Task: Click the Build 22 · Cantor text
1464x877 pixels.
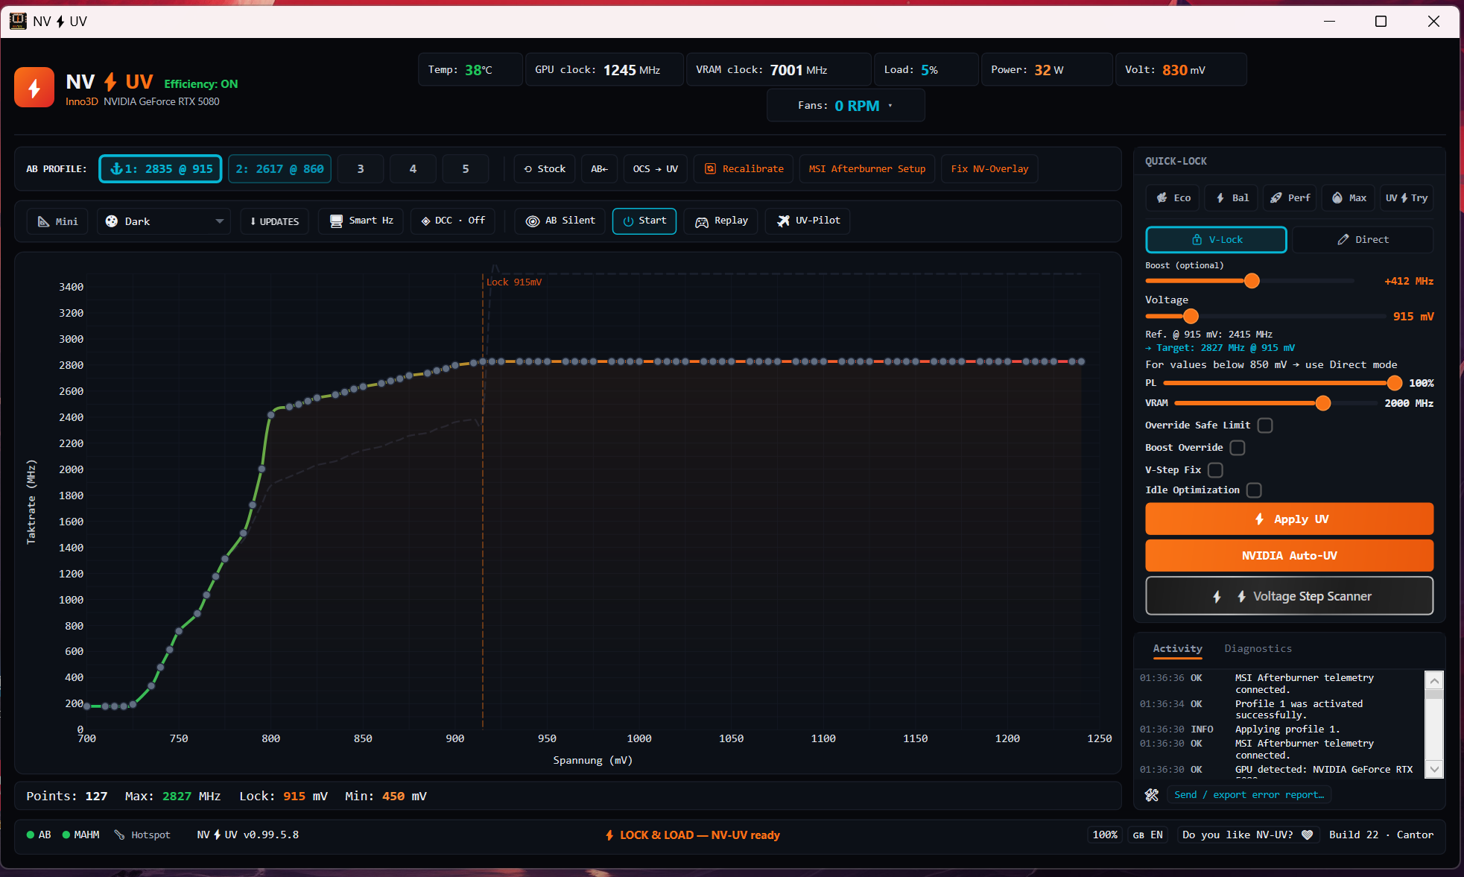Action: click(x=1381, y=835)
